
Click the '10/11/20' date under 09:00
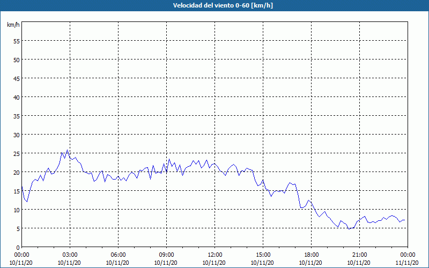(166, 263)
